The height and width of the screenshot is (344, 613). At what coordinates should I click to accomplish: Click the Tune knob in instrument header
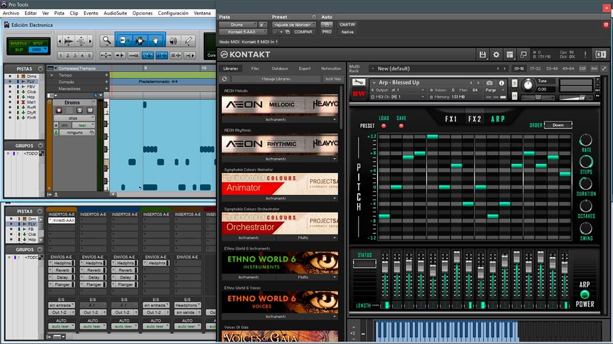(528, 86)
